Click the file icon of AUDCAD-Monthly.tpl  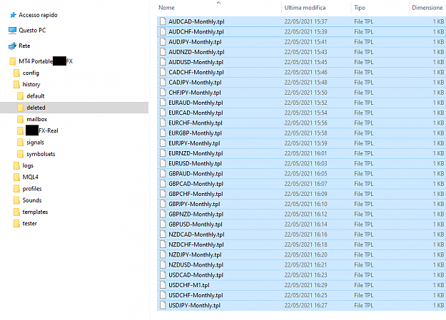163,21
